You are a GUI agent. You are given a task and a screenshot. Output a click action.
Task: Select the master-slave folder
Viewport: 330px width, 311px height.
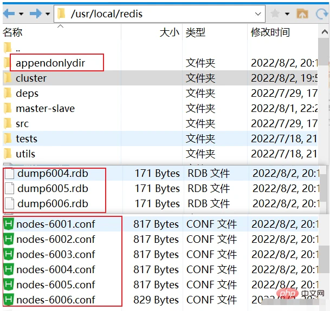46,108
